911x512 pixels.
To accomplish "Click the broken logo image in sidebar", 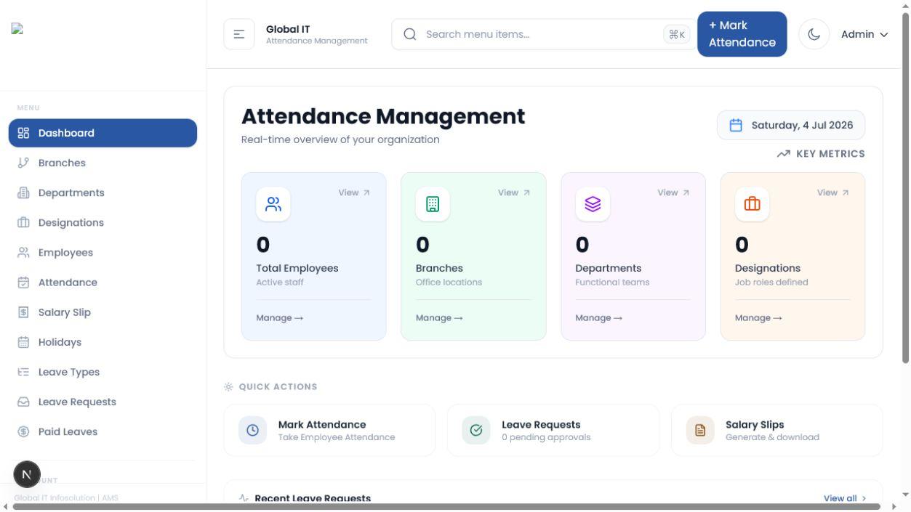I will pos(17,29).
